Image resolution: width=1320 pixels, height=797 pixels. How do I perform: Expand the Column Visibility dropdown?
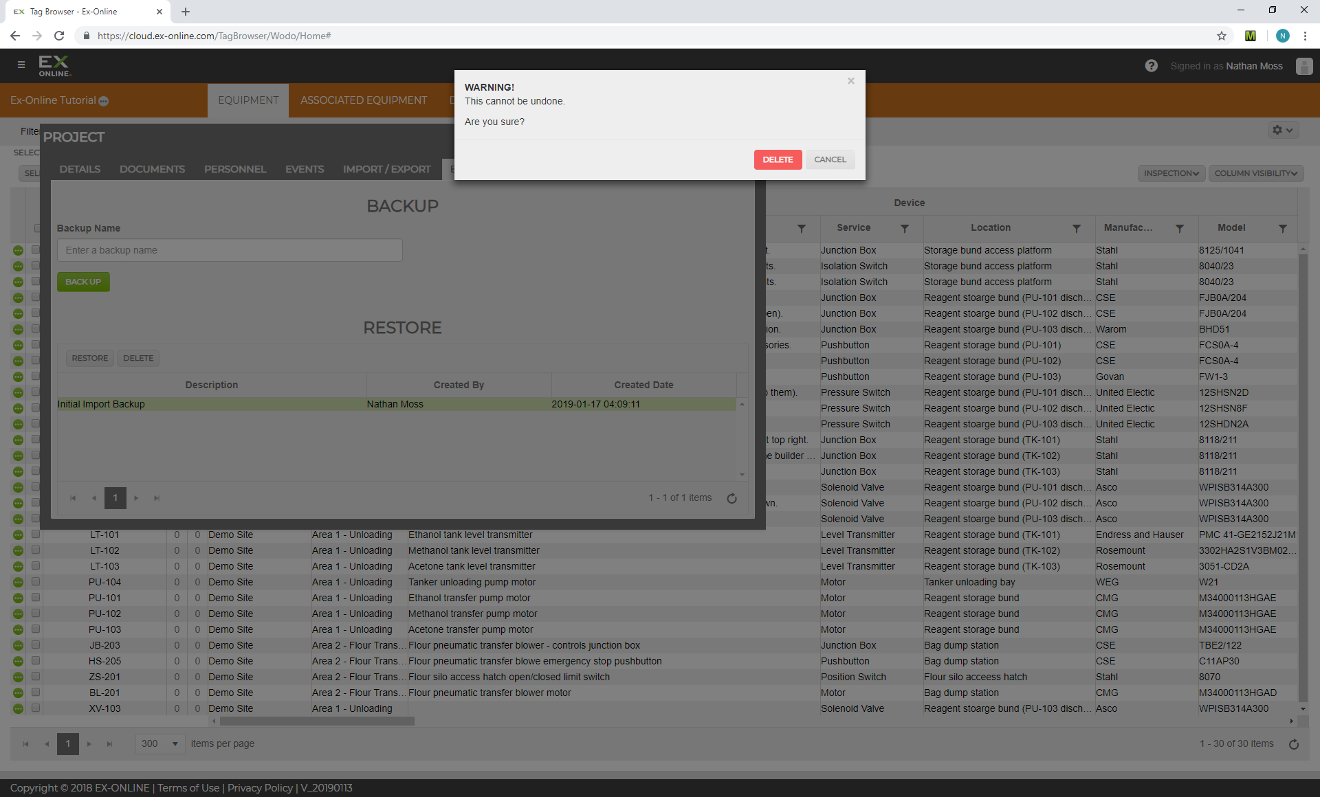pyautogui.click(x=1255, y=173)
